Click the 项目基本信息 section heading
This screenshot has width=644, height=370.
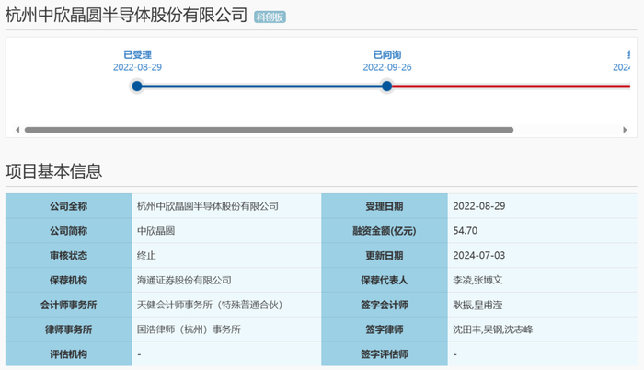pos(53,171)
